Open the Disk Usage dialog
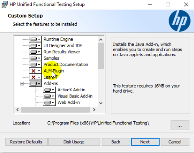Image resolution: width=194 pixels, height=153 pixels. click(x=74, y=142)
